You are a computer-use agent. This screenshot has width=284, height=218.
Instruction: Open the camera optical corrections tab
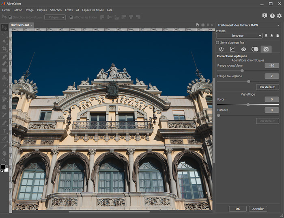tap(266, 49)
